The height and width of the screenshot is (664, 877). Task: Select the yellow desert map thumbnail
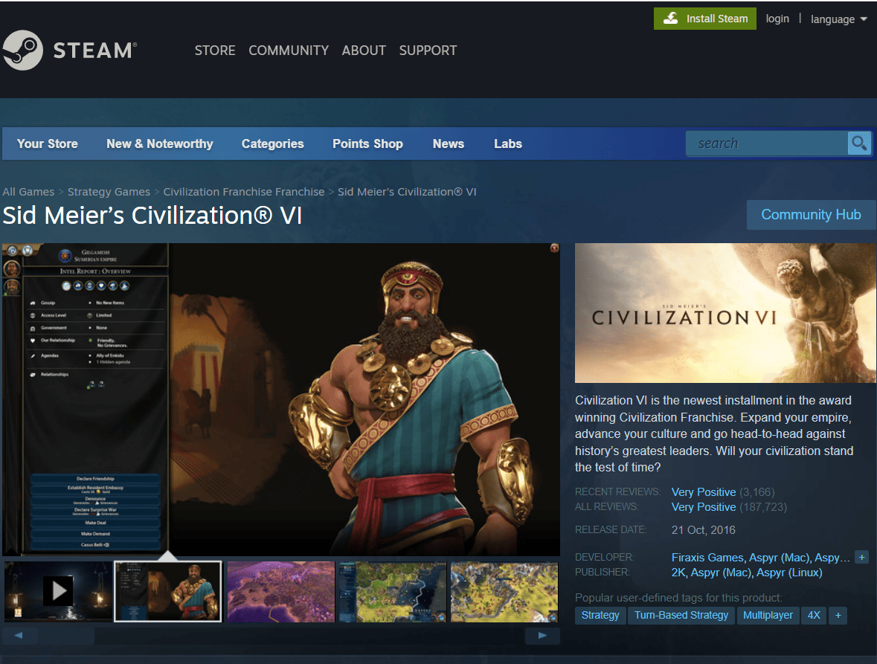(504, 591)
